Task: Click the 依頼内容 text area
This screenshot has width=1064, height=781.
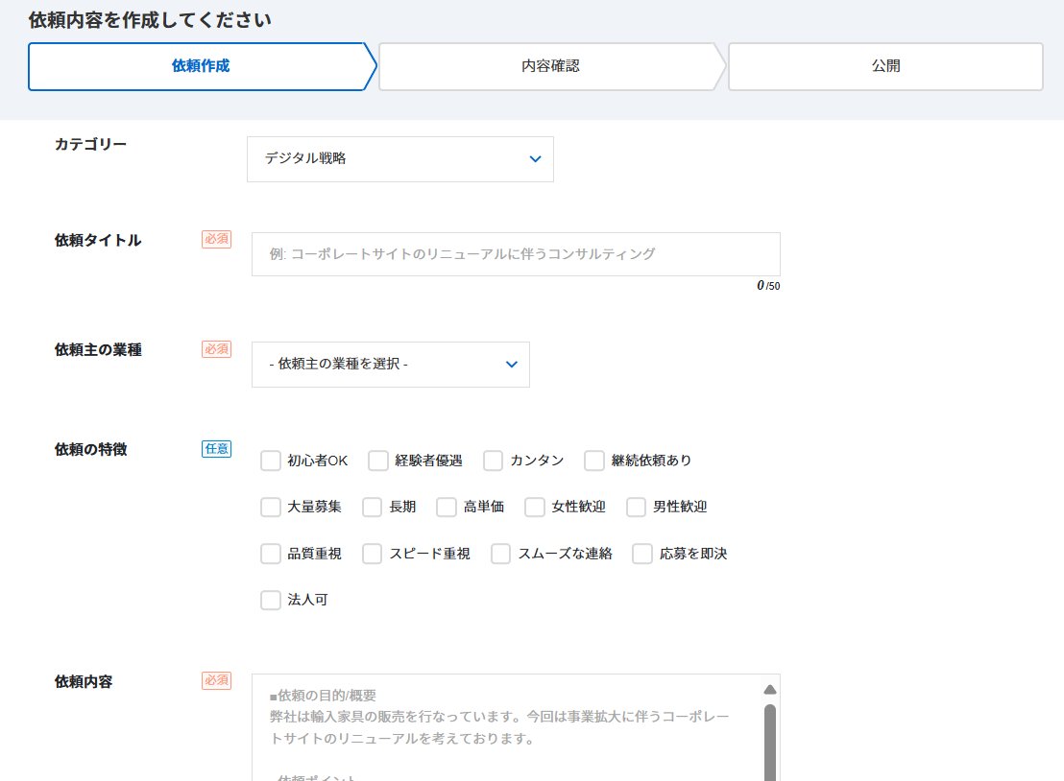Action: 505,727
